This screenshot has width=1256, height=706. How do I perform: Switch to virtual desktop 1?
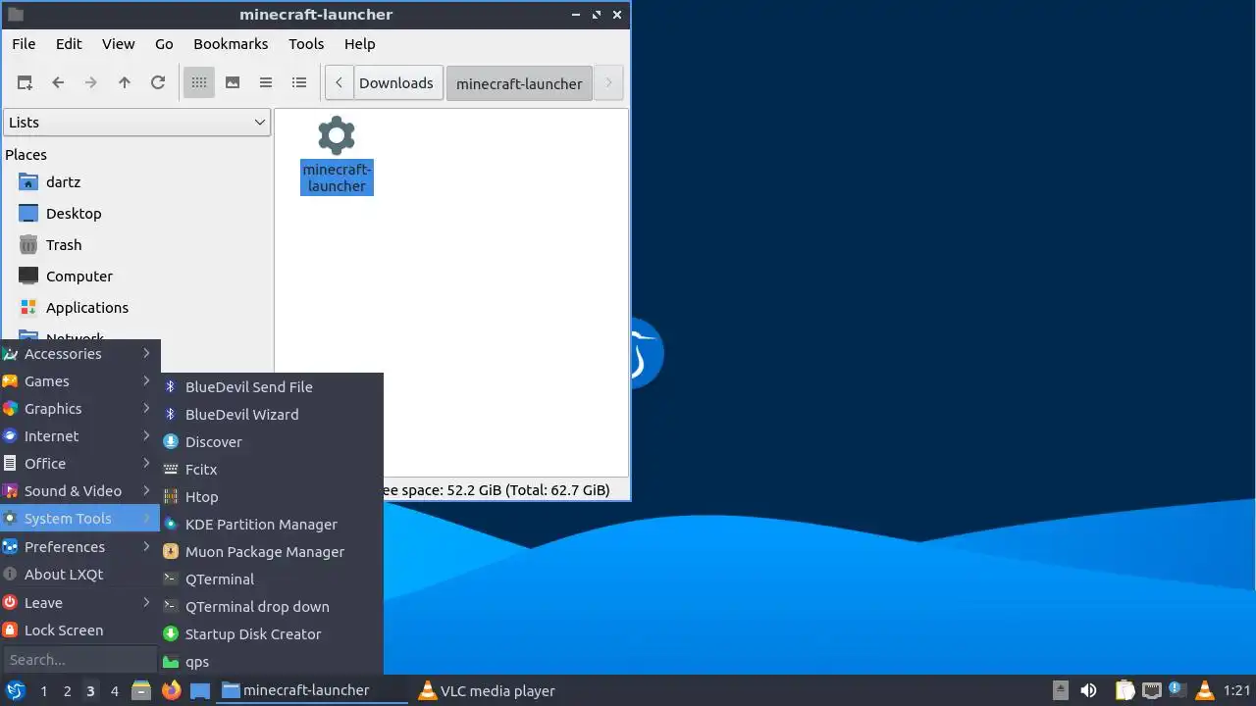pos(43,691)
